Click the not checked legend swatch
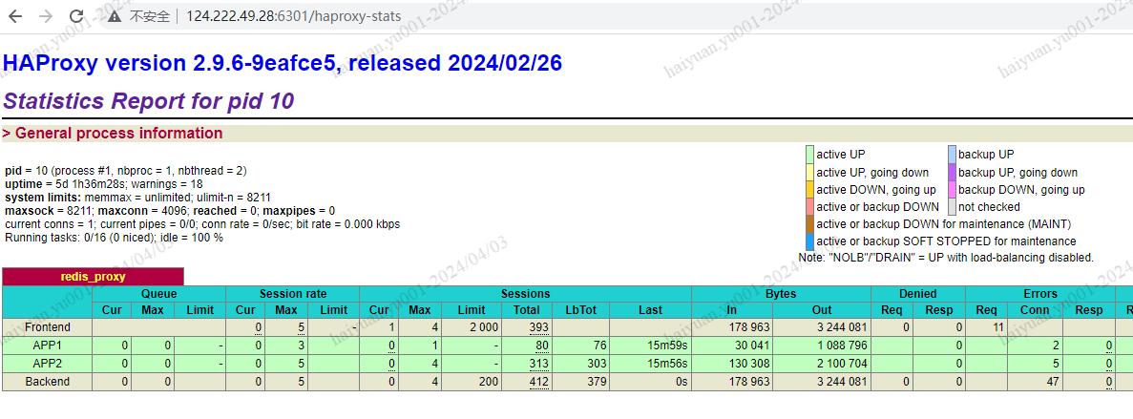Viewport: 1133px width, 419px height. pos(952,207)
